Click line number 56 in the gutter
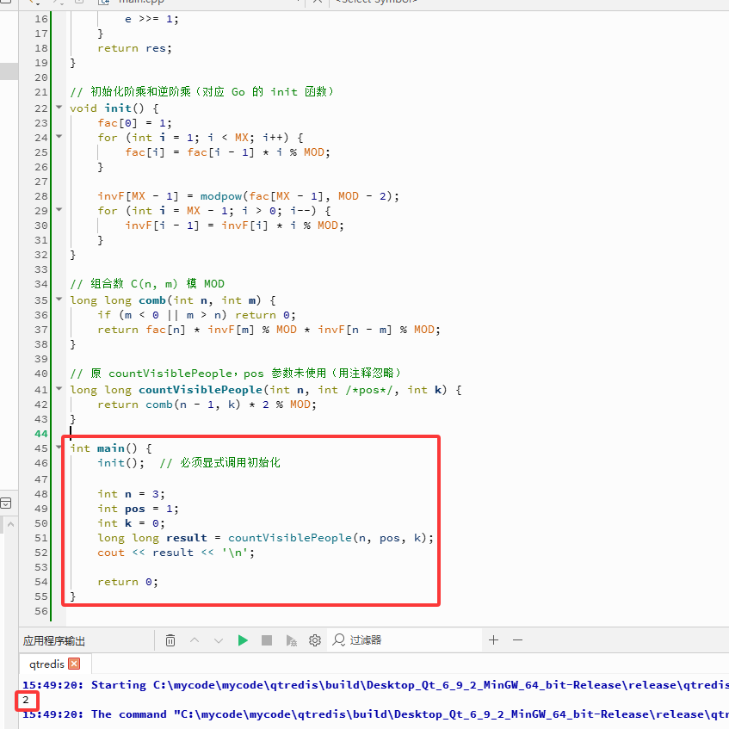This screenshot has width=729, height=729. (41, 611)
